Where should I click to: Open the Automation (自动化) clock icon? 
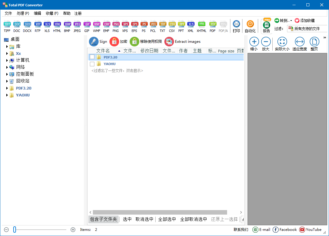pos(250,24)
